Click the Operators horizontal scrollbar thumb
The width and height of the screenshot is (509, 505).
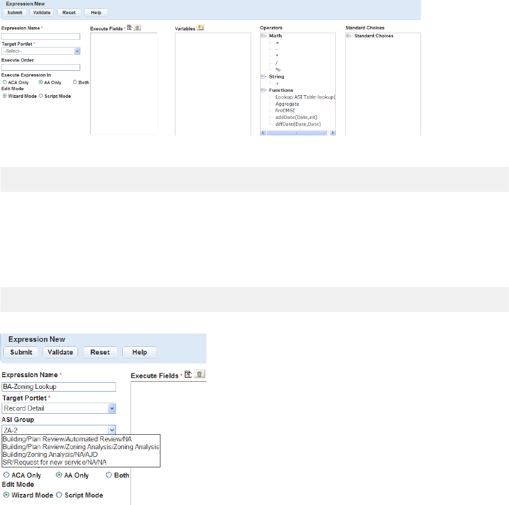click(x=297, y=133)
